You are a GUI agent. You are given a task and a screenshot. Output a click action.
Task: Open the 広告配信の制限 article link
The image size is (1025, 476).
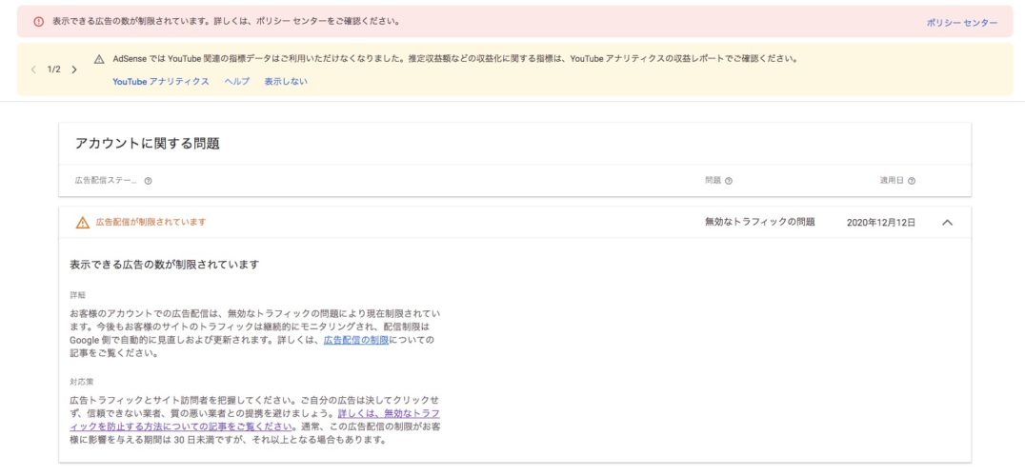[x=356, y=340]
